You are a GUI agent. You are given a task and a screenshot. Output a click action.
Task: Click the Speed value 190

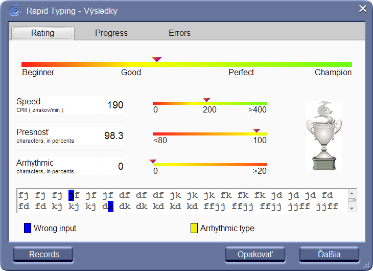pyautogui.click(x=115, y=105)
